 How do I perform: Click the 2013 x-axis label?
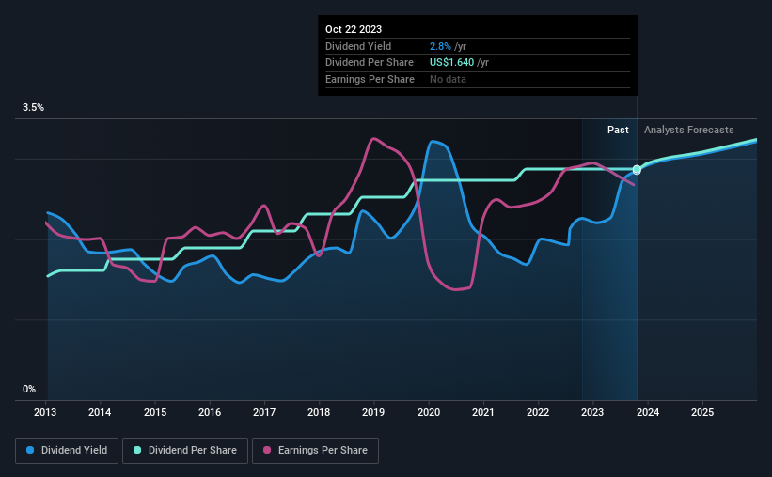45,412
